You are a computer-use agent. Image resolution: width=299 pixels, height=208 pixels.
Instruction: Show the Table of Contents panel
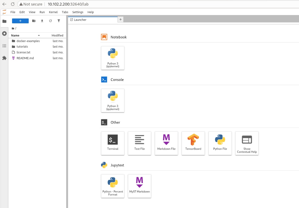pos(4,46)
